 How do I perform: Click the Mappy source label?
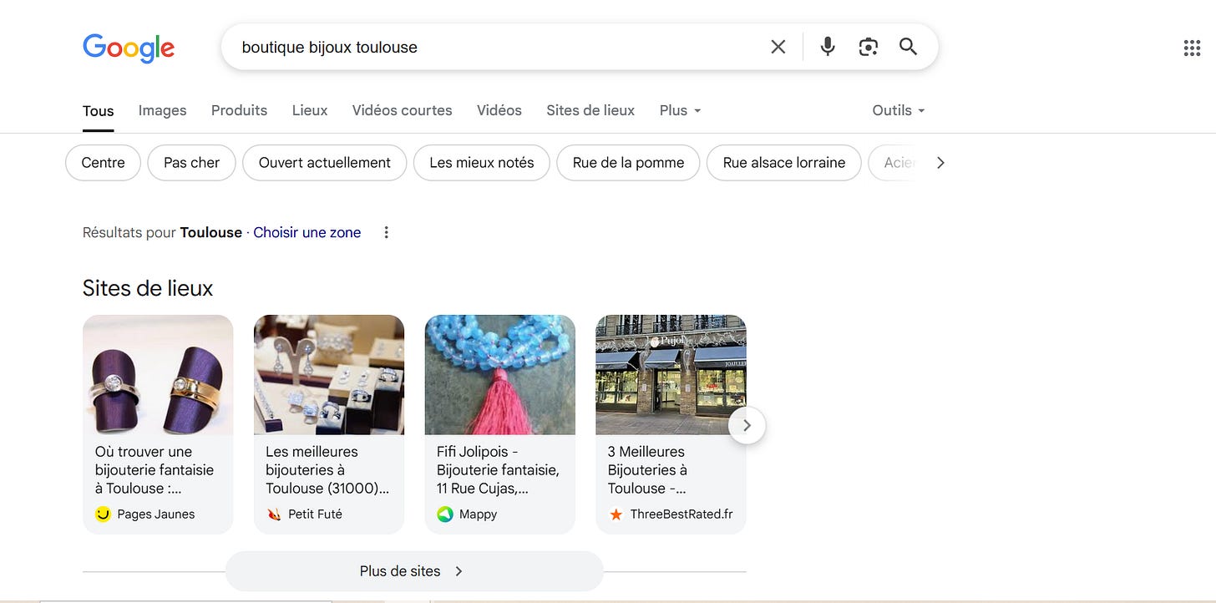tap(479, 514)
